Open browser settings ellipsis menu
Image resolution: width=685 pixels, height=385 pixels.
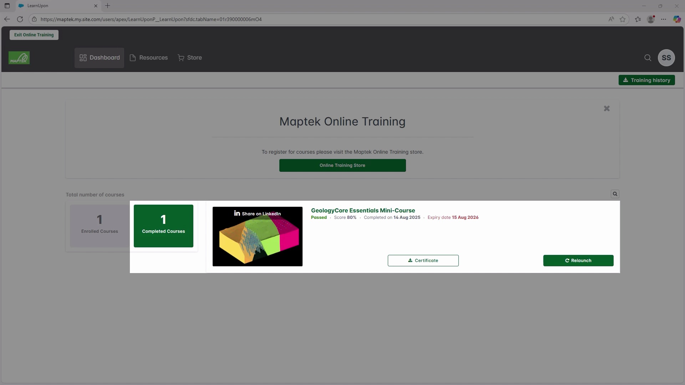(x=664, y=19)
